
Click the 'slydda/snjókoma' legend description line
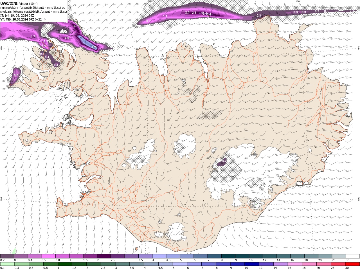point(33,12)
